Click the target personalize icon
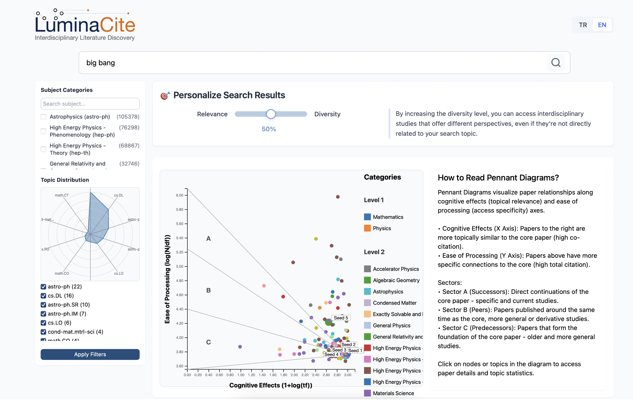This screenshot has height=400, width=633. [x=165, y=95]
